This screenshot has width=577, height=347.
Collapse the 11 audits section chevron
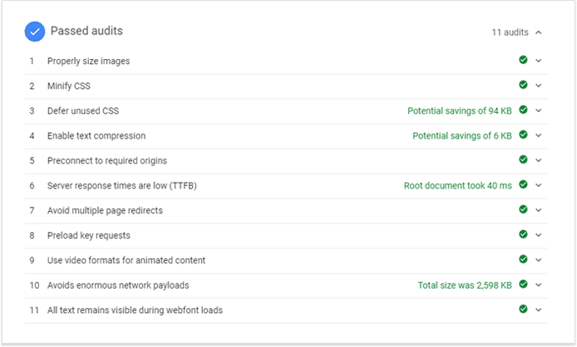[539, 32]
